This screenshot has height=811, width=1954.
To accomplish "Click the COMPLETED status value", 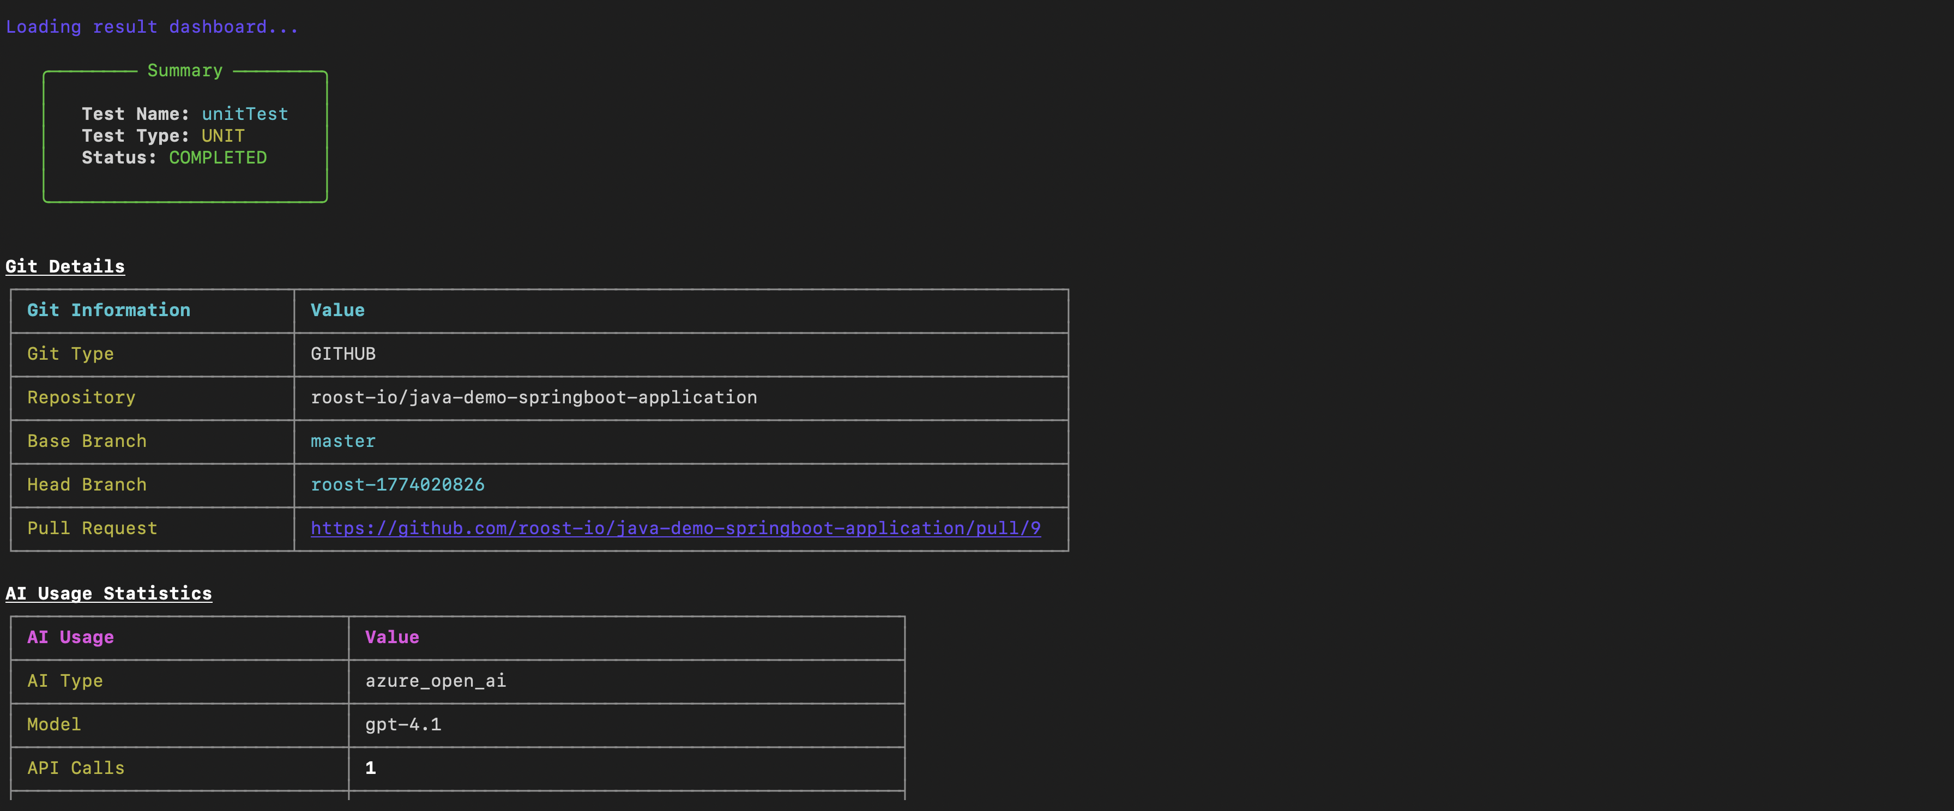I will coord(218,158).
